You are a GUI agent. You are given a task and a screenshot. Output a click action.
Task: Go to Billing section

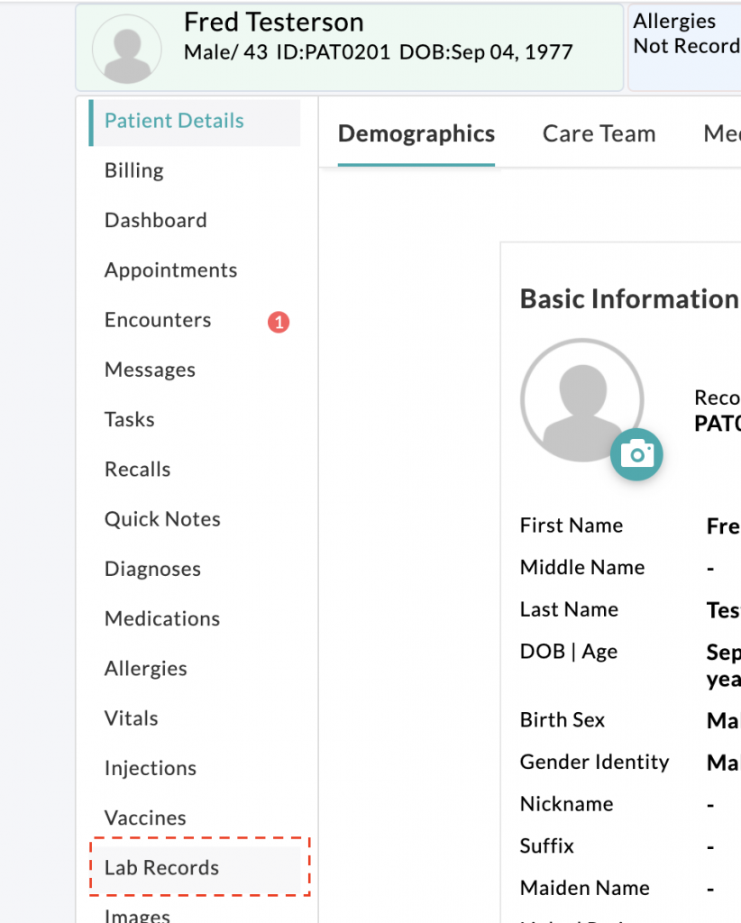134,170
